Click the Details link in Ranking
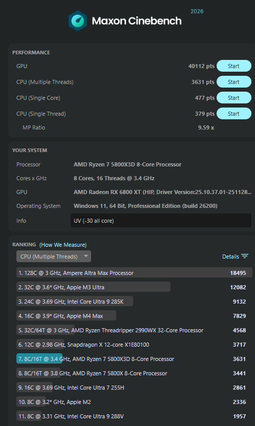The width and height of the screenshot is (255, 426). [230, 257]
